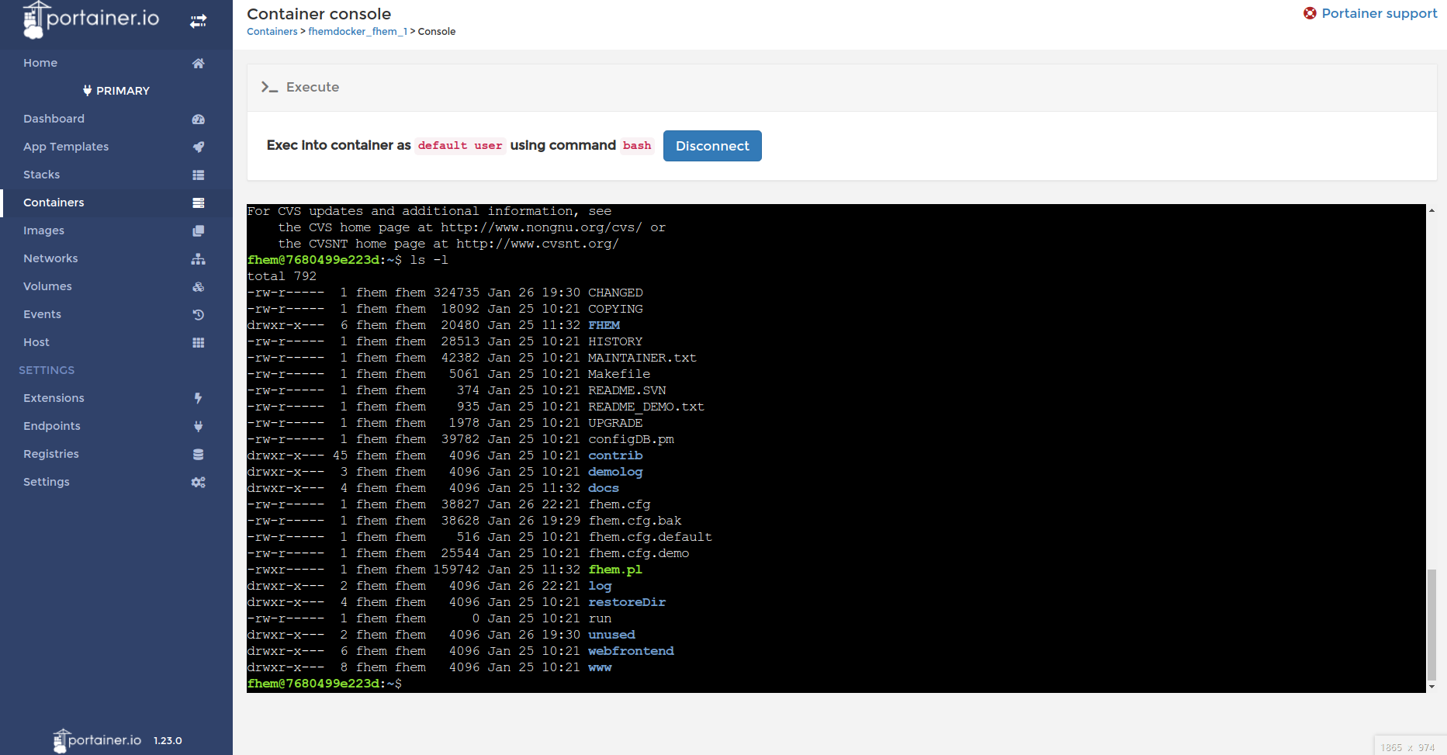Viewport: 1447px width, 755px height.
Task: Click the configDB.pm file entry
Action: click(631, 439)
